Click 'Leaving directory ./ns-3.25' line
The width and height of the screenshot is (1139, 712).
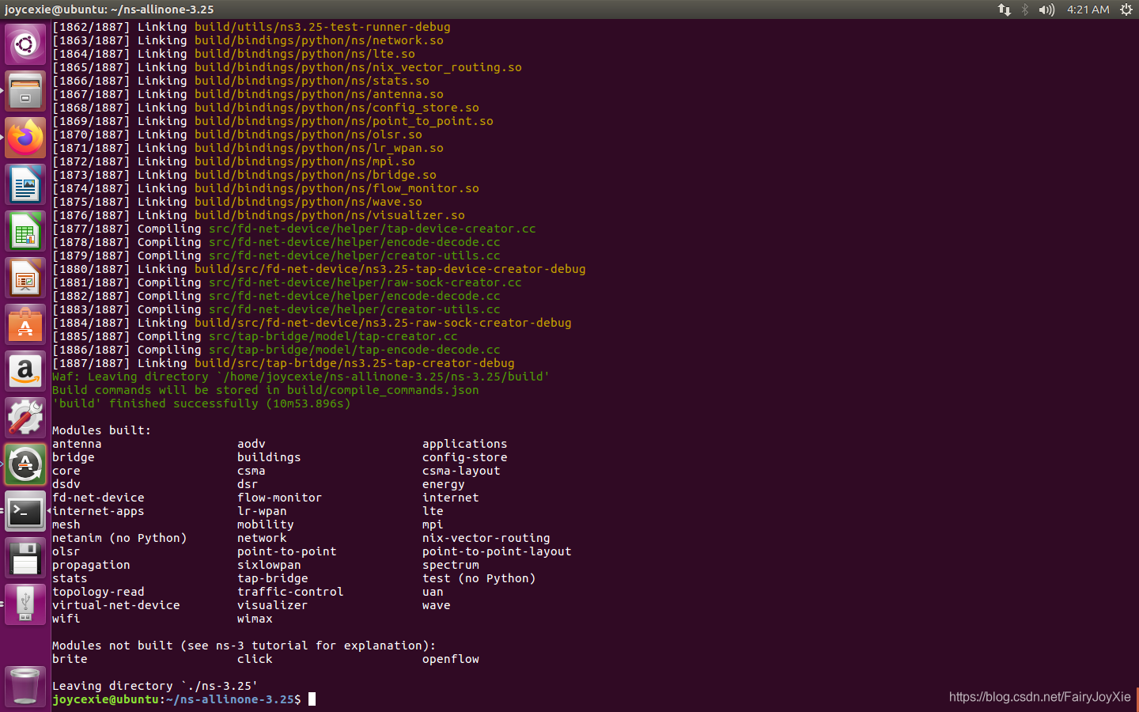pos(155,686)
